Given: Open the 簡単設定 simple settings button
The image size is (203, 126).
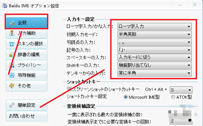Looking at the screenshot, I should coord(27,105).
